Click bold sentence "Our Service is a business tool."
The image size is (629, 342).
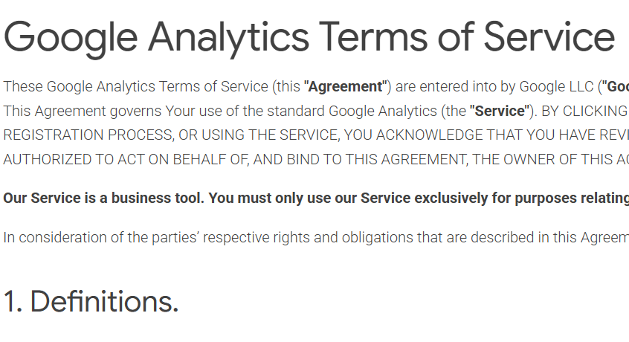(104, 199)
